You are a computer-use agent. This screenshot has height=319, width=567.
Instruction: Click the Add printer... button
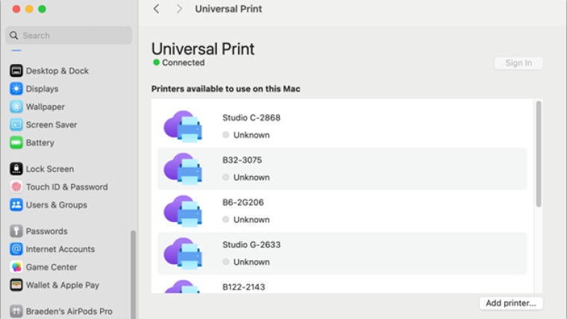tap(511, 303)
